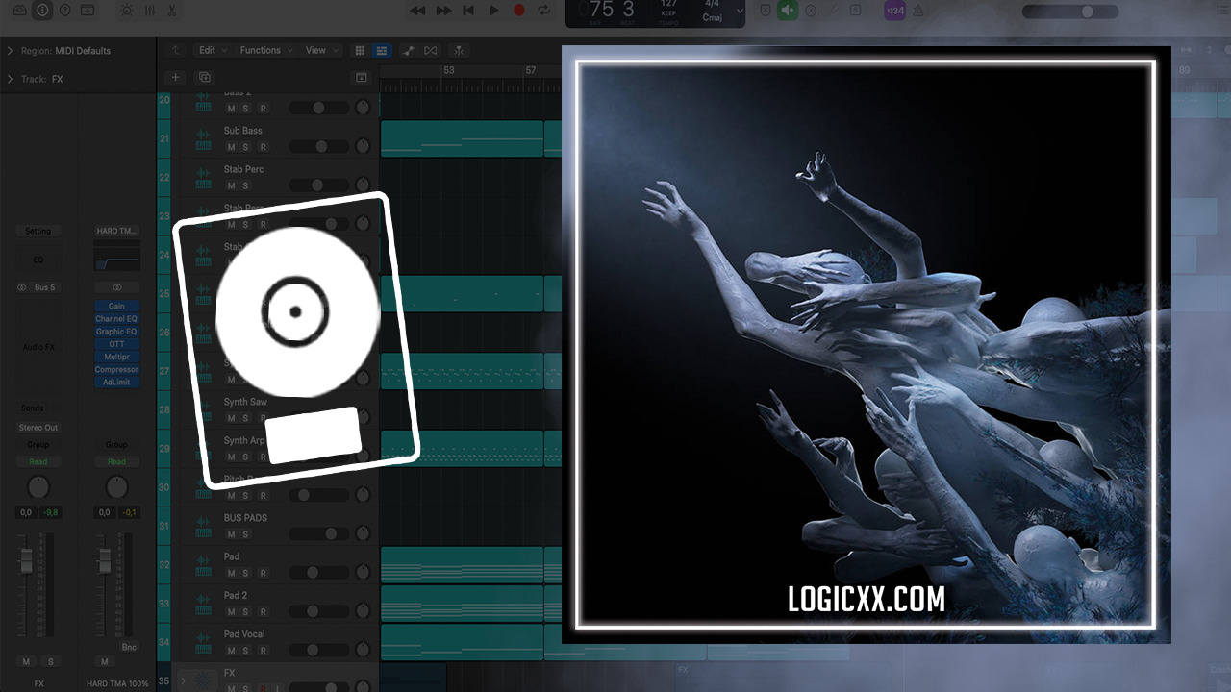Go to project beginning button

coord(468,11)
